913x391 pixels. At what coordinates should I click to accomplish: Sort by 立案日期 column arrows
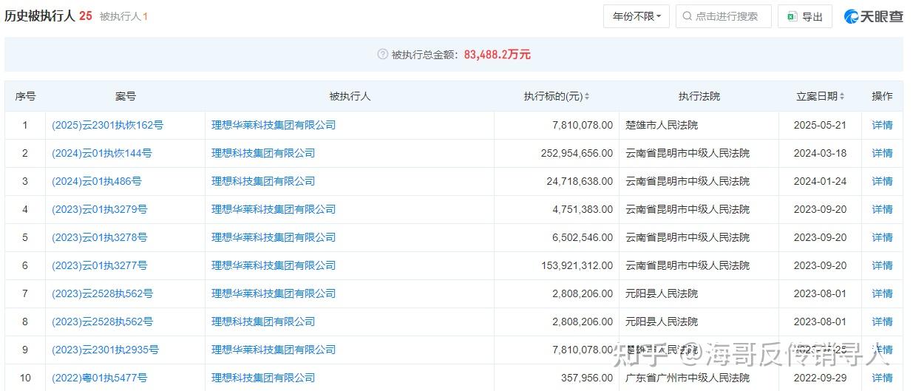[842, 97]
